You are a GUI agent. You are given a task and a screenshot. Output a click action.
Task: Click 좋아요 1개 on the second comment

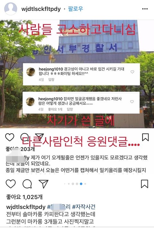55,109
